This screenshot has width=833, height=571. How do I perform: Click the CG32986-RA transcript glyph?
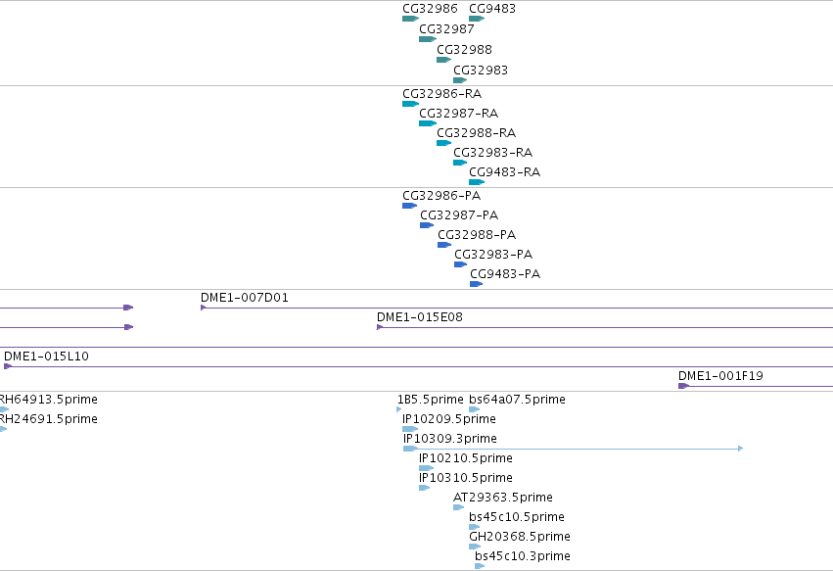[411, 104]
